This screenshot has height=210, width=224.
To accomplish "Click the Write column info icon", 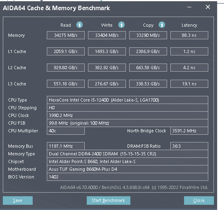I will click(x=121, y=25).
